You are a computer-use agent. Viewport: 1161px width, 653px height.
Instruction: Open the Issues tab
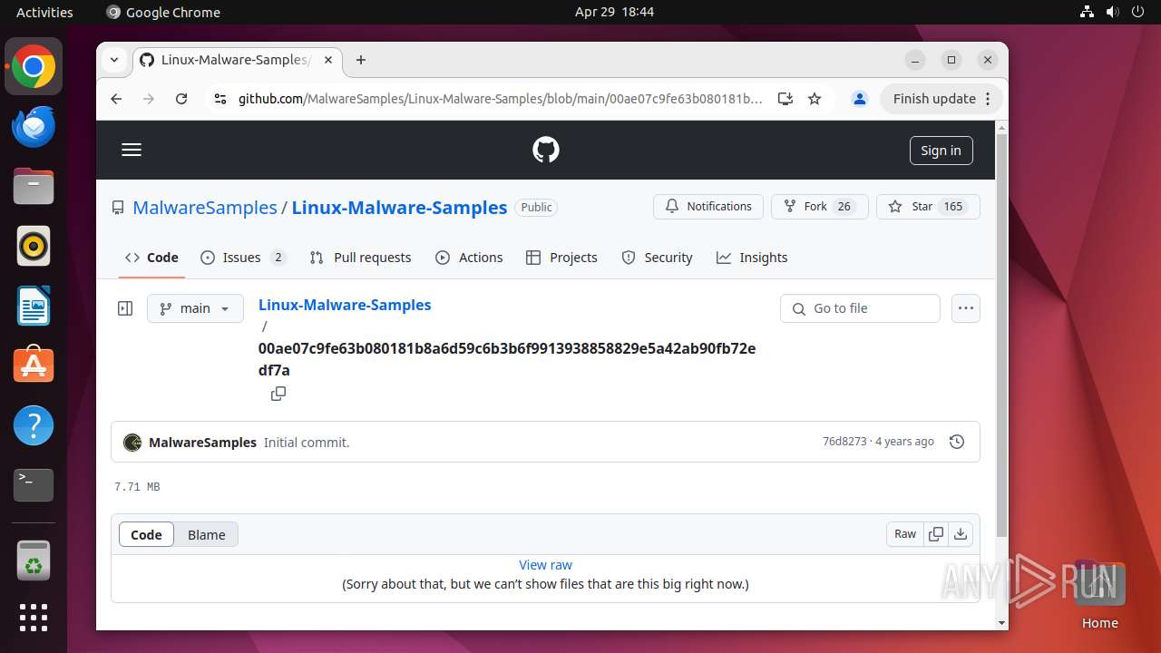243,258
